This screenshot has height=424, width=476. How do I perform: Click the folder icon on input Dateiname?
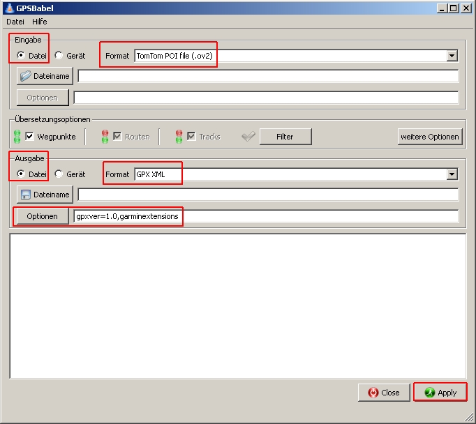(26, 76)
